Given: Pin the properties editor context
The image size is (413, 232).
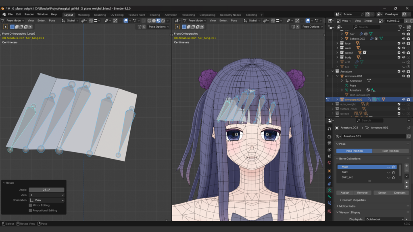Looking at the screenshot, I should [409, 128].
